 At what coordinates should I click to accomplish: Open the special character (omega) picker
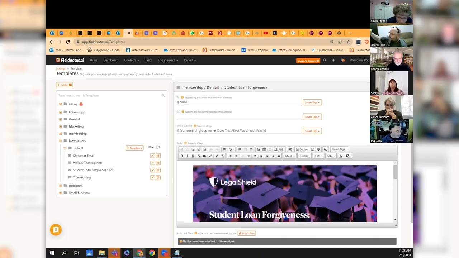coord(276,149)
